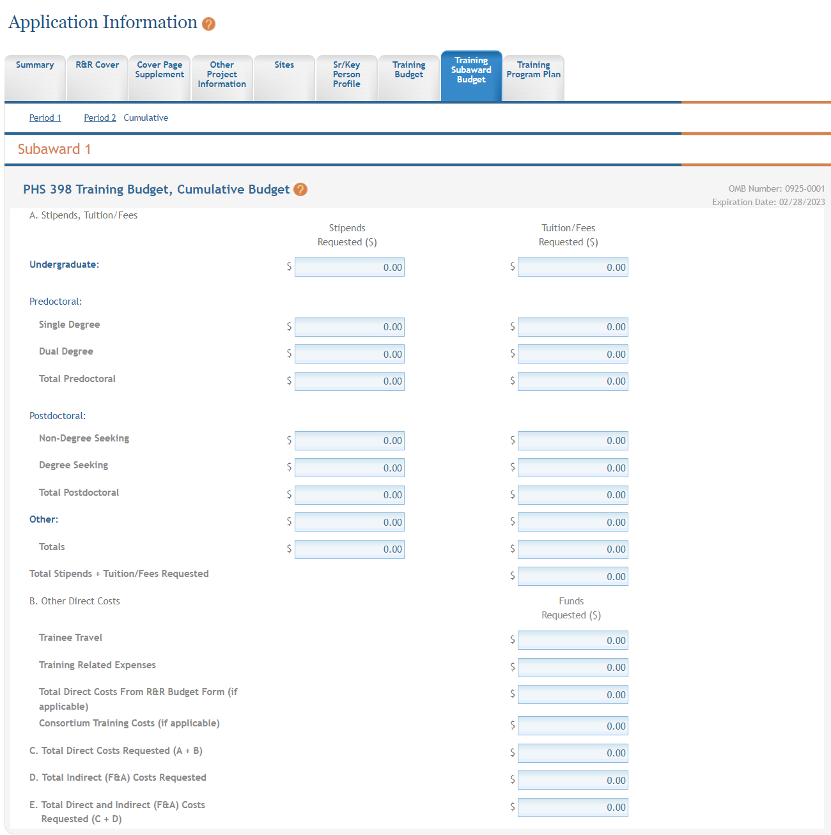This screenshot has width=831, height=835.
Task: Go to Other Project Information tab
Action: tap(222, 77)
